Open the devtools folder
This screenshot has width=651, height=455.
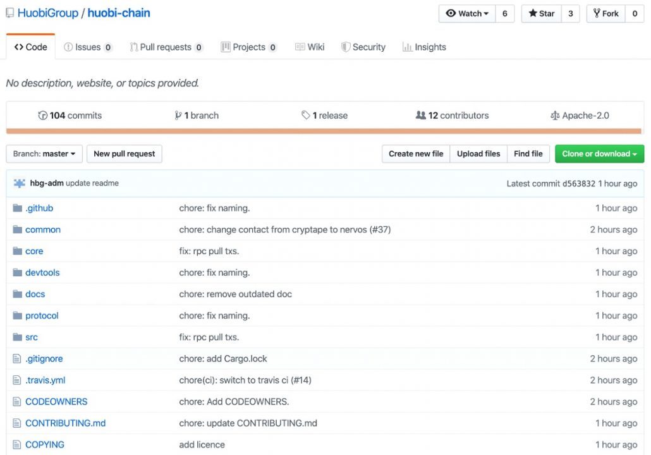point(42,273)
